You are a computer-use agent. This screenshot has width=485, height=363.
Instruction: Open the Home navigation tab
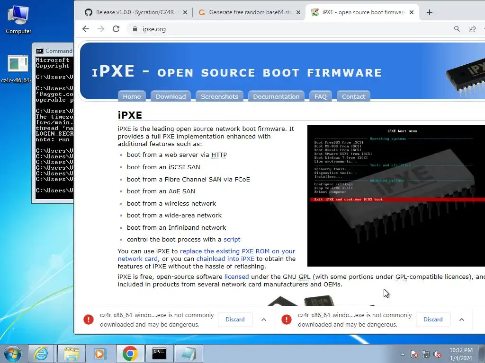[x=132, y=96]
